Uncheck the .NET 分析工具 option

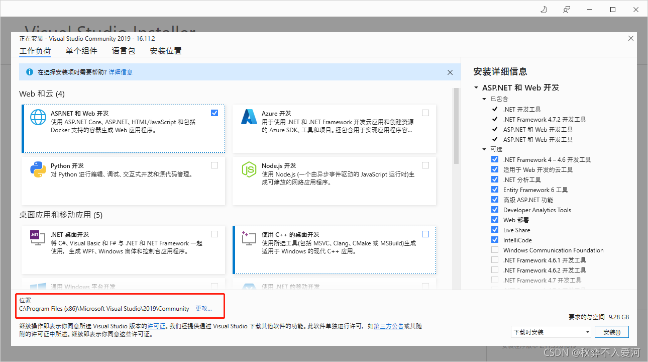point(495,179)
